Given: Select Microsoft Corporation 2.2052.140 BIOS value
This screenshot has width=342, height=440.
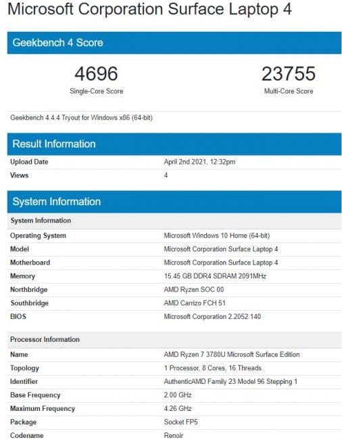Looking at the screenshot, I should point(212,316).
